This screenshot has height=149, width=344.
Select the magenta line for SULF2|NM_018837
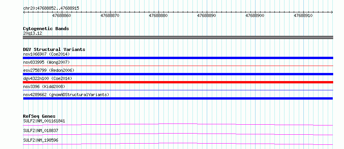(178, 134)
